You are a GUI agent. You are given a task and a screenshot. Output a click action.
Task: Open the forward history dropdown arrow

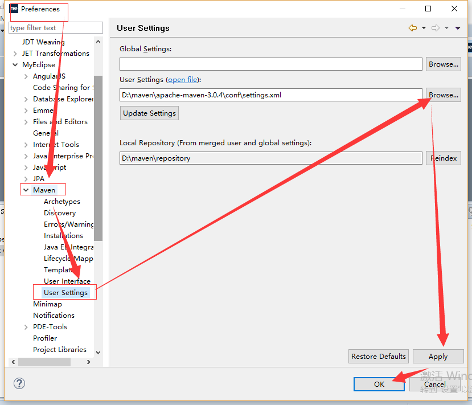[x=447, y=28]
